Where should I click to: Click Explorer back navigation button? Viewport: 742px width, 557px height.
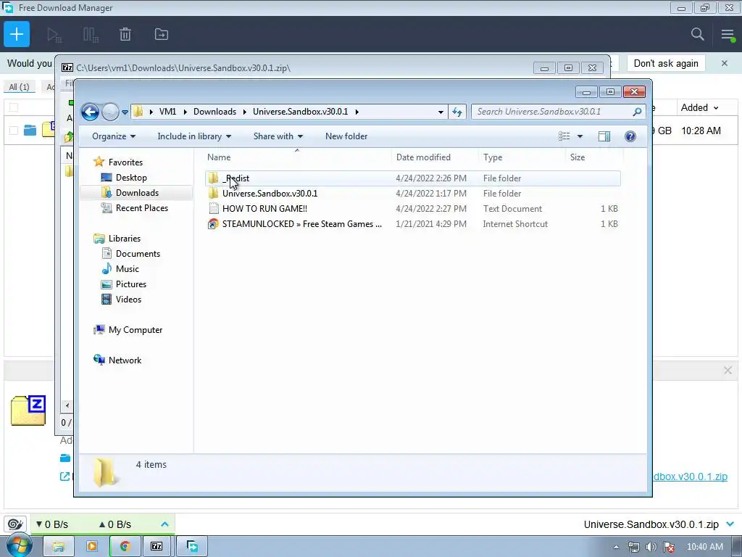pyautogui.click(x=90, y=112)
